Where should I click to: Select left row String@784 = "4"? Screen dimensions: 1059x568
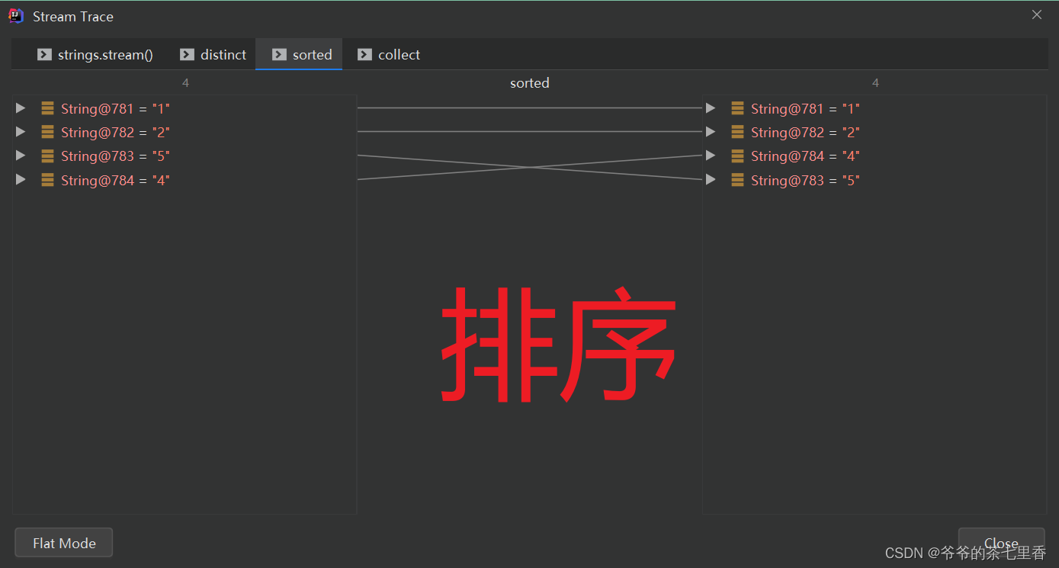tap(185, 180)
